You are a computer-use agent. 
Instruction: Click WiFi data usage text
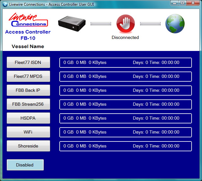(85, 132)
